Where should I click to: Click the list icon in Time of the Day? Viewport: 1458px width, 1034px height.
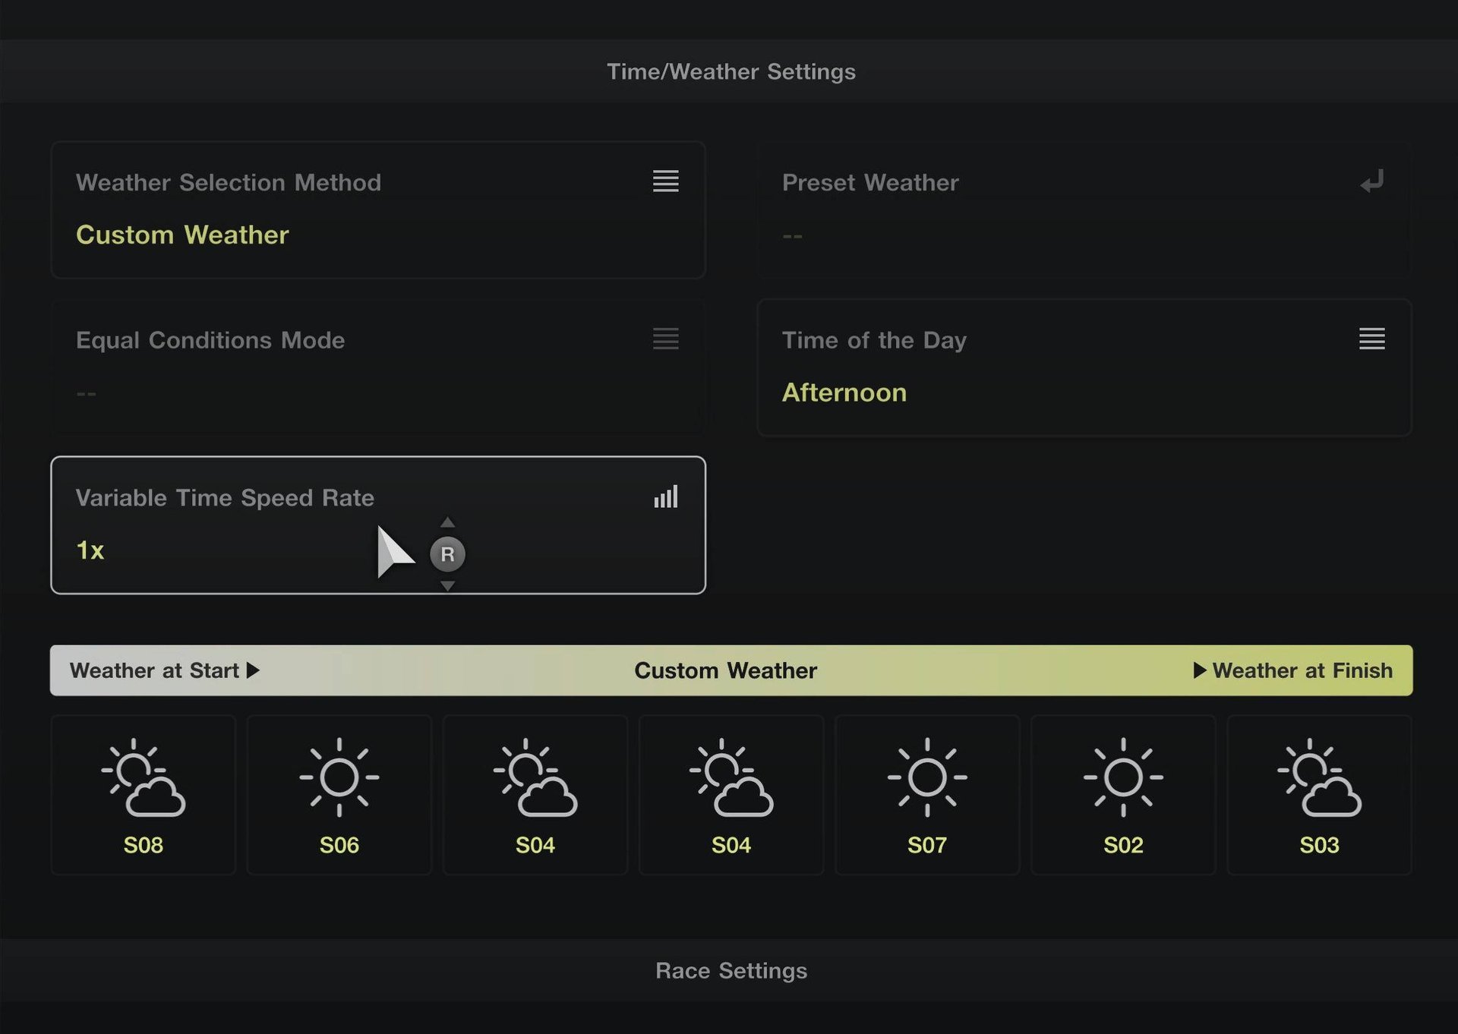tap(1371, 339)
